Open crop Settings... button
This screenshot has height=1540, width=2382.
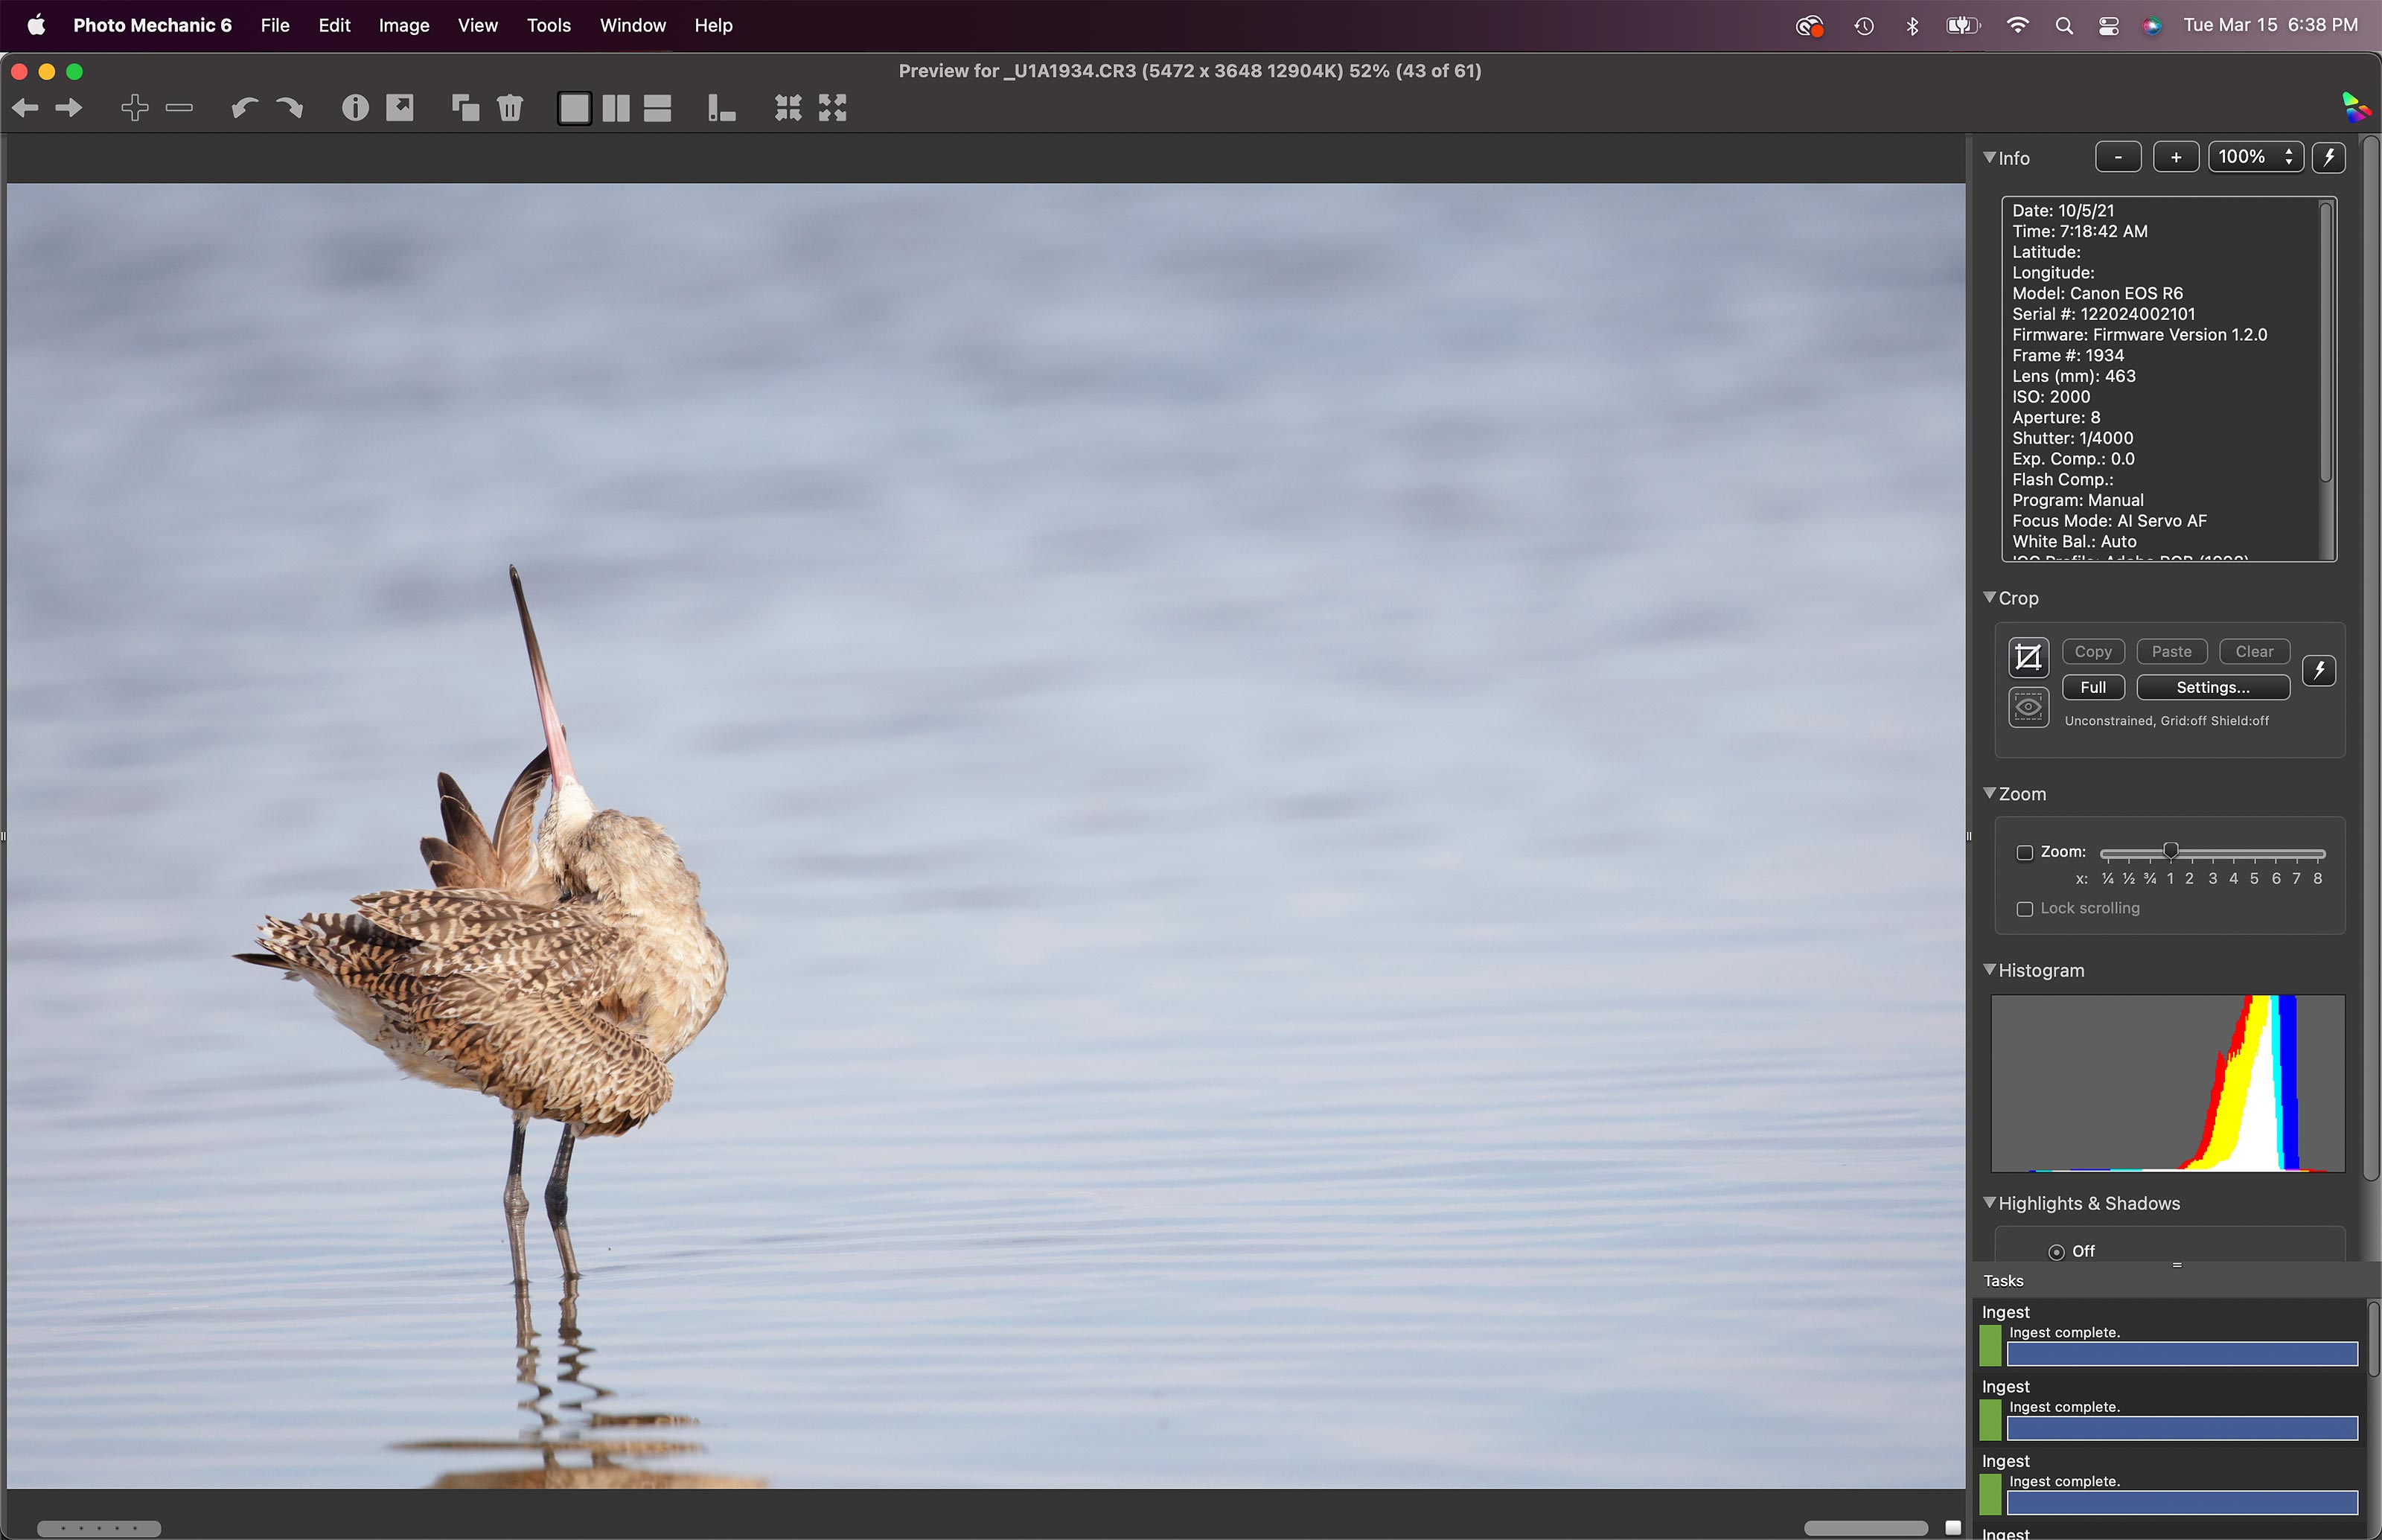pyautogui.click(x=2213, y=688)
